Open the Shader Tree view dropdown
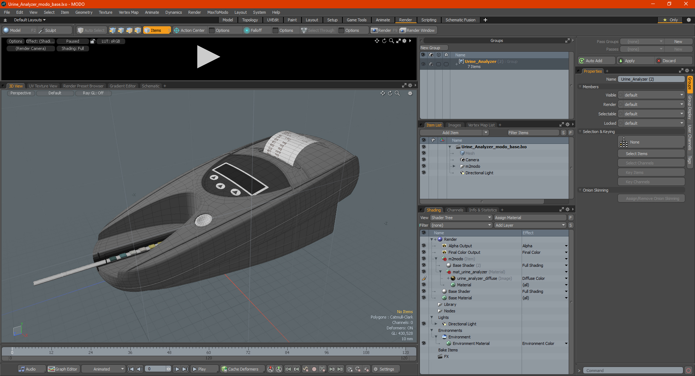 461,218
